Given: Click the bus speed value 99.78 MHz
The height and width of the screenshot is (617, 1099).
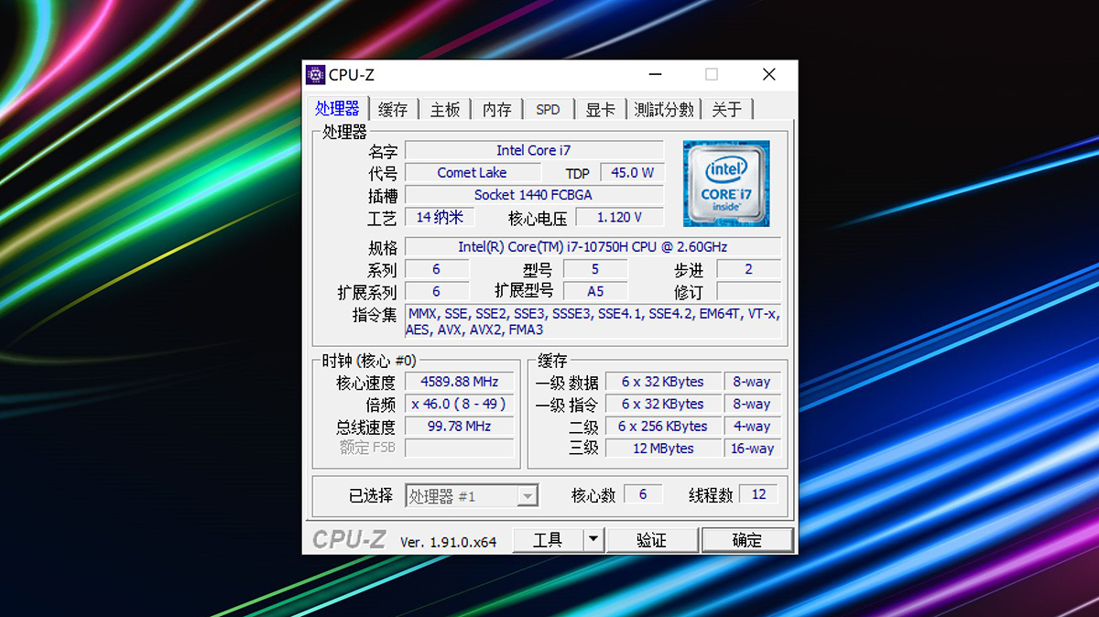Looking at the screenshot, I should tap(460, 426).
